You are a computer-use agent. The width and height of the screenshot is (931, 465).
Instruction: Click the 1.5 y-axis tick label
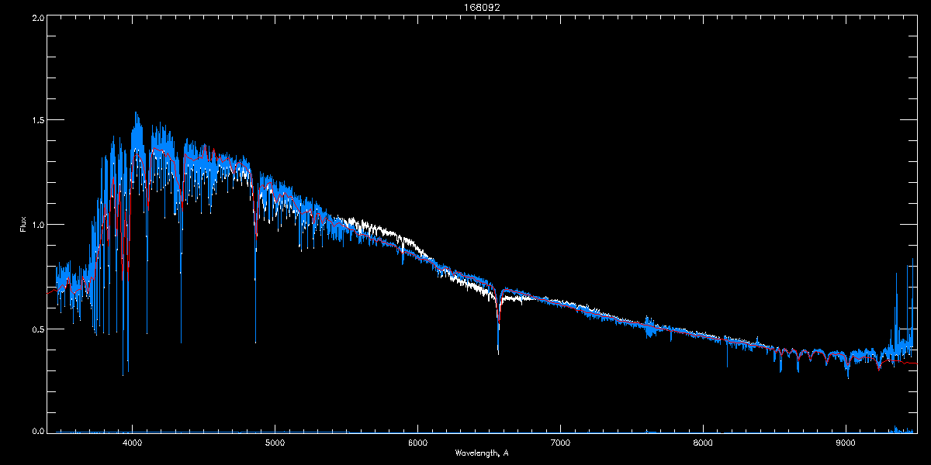[x=36, y=121]
